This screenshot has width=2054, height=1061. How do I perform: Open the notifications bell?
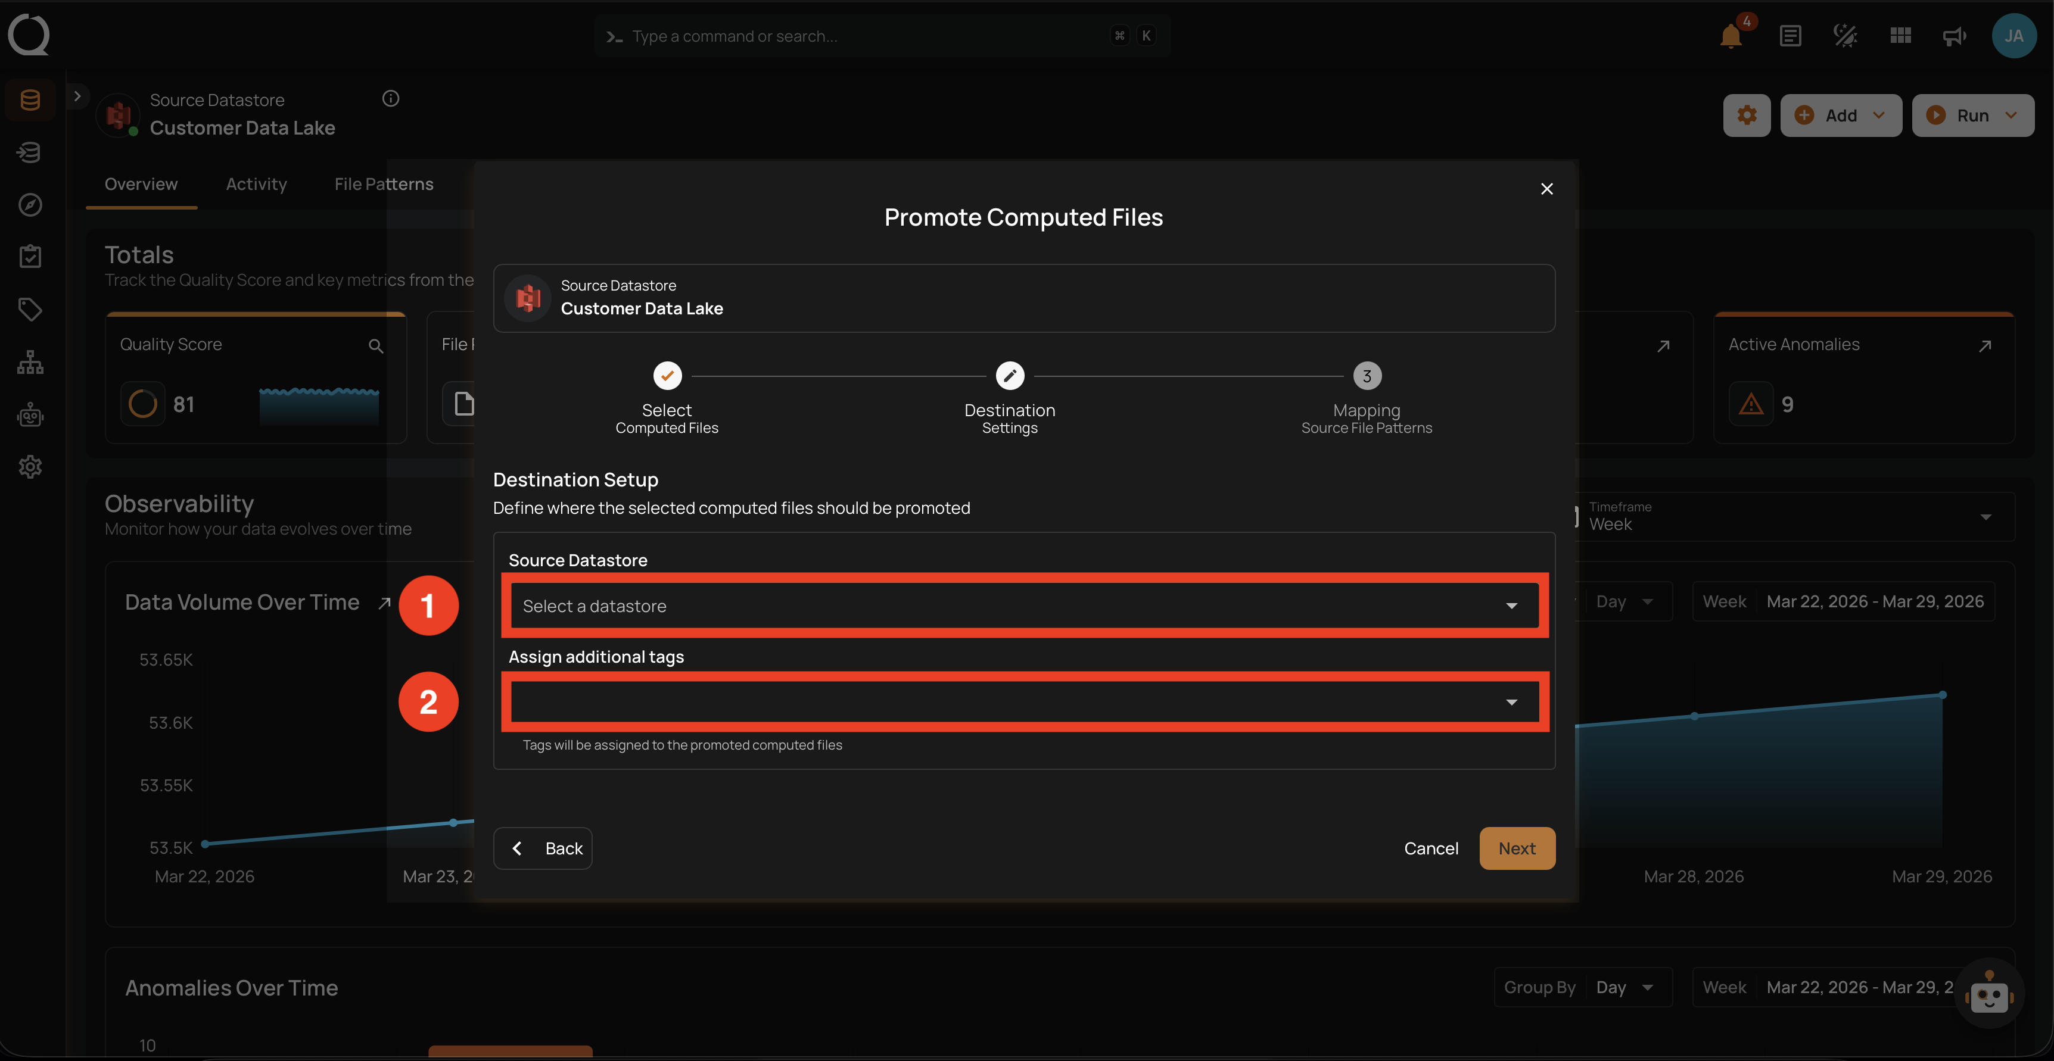pyautogui.click(x=1731, y=36)
